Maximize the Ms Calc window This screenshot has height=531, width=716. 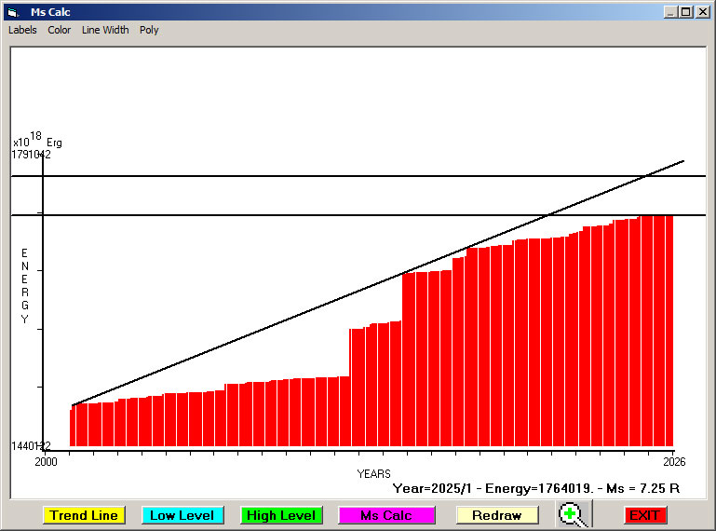[x=685, y=12]
